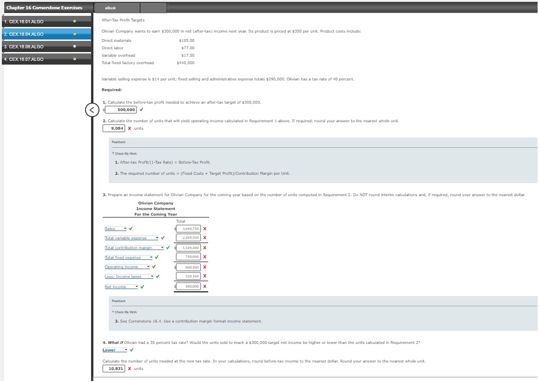Screen dimensions: 539x382
Task: Click the green check beside Total contribution margin
Action: click(168, 247)
